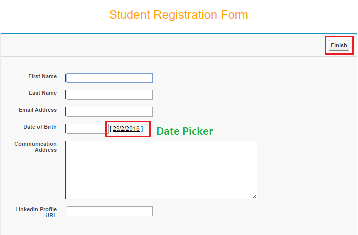The width and height of the screenshot is (358, 235).
Task: Click the red required marker beside Email Address
Action: [x=65, y=112]
